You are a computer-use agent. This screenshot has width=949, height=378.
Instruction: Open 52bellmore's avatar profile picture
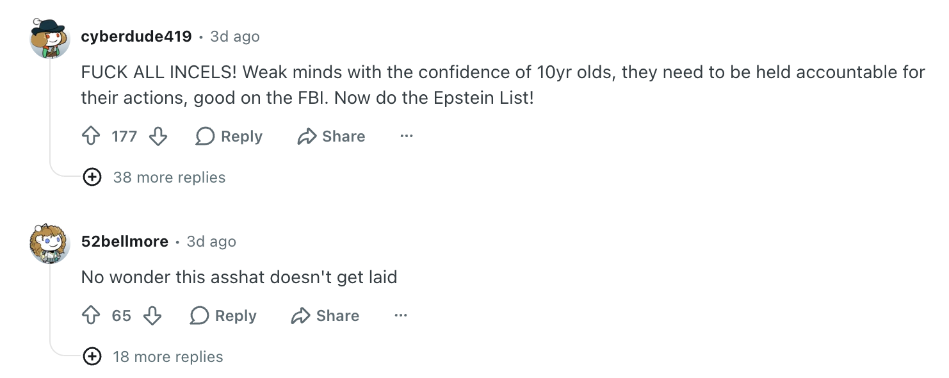[49, 243]
